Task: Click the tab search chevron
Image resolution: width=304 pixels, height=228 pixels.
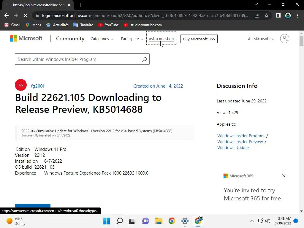Action: [x=256, y=4]
